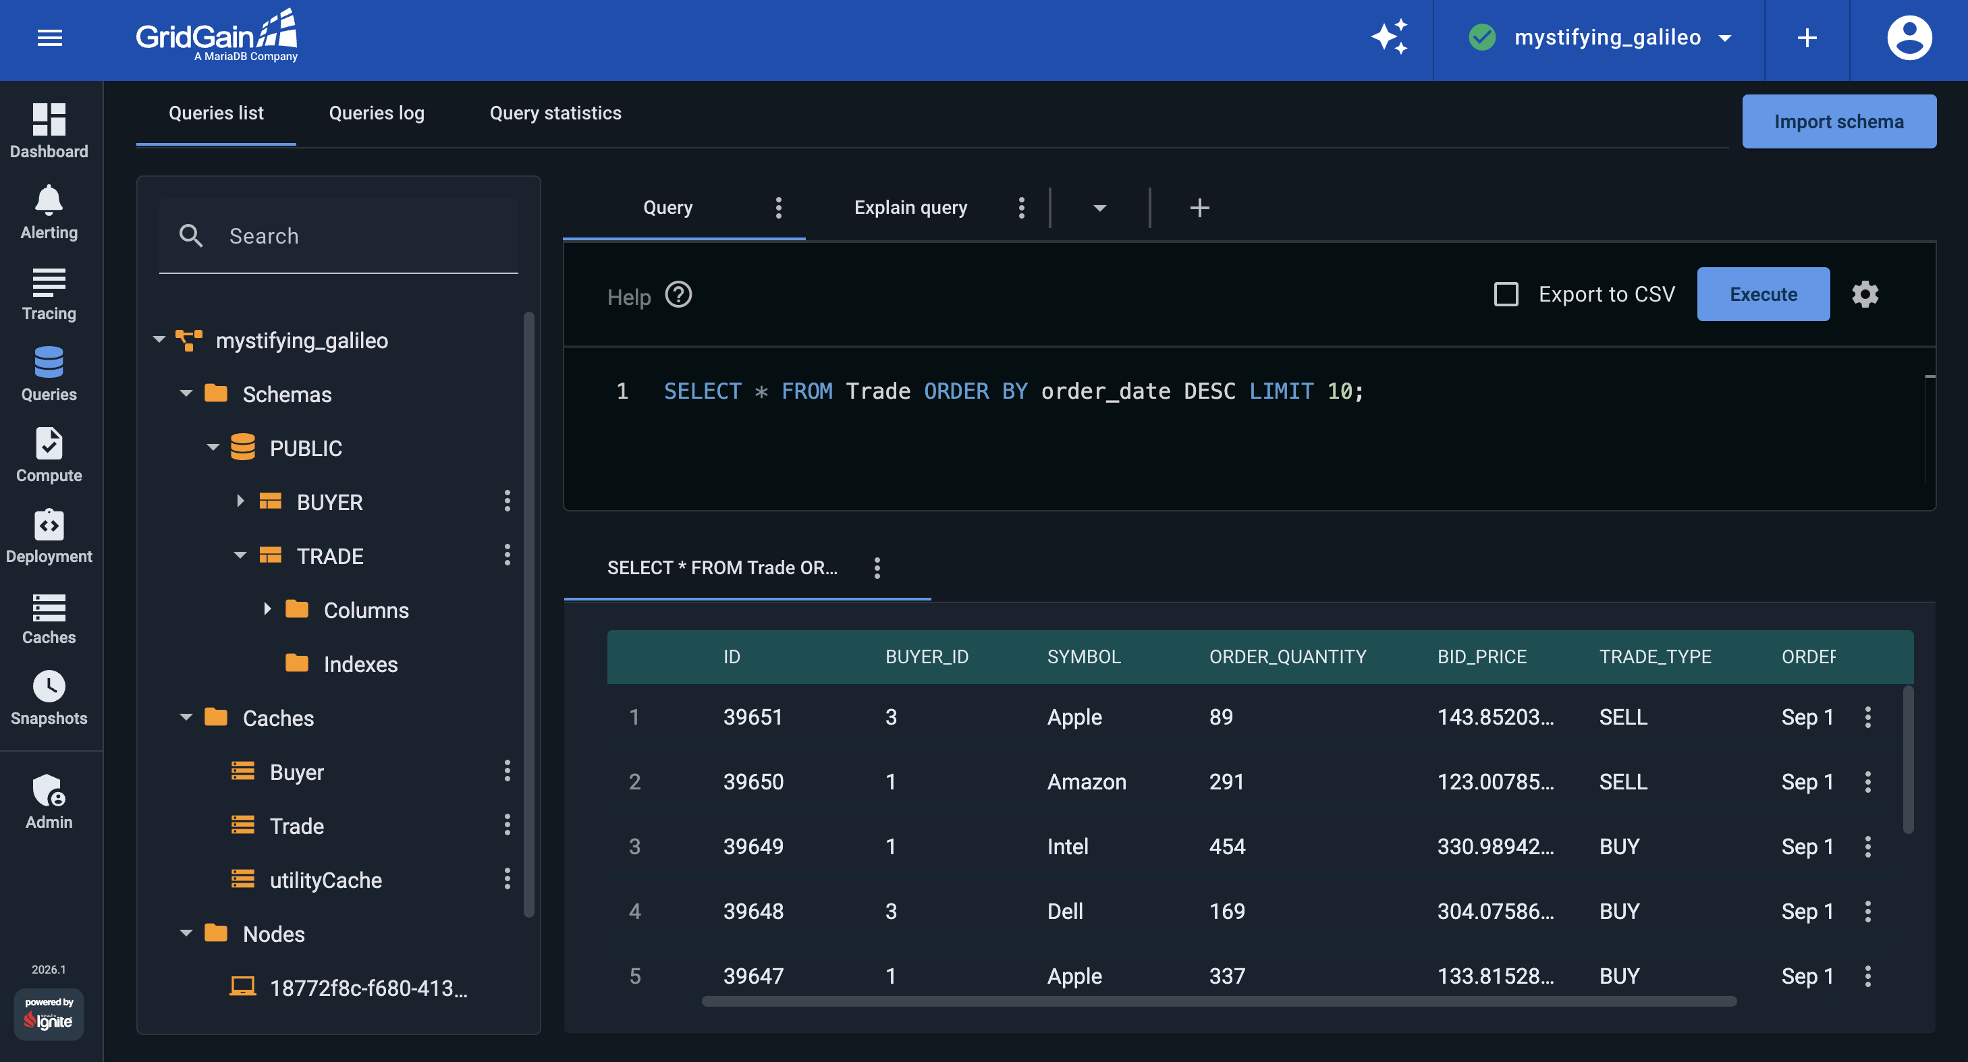This screenshot has height=1062, width=1968.
Task: Open the hamburger navigation menu
Action: pyautogui.click(x=50, y=37)
